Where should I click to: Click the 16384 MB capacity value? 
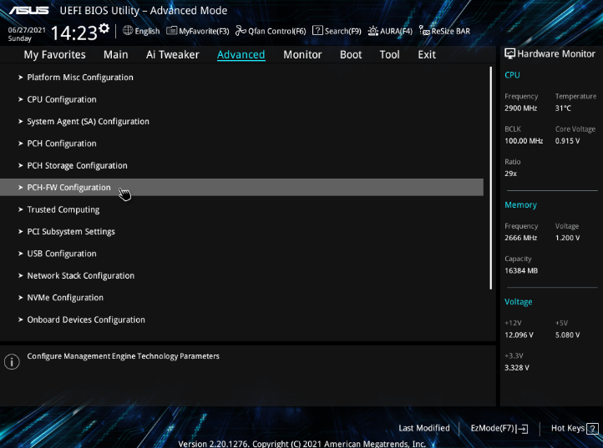tap(521, 270)
